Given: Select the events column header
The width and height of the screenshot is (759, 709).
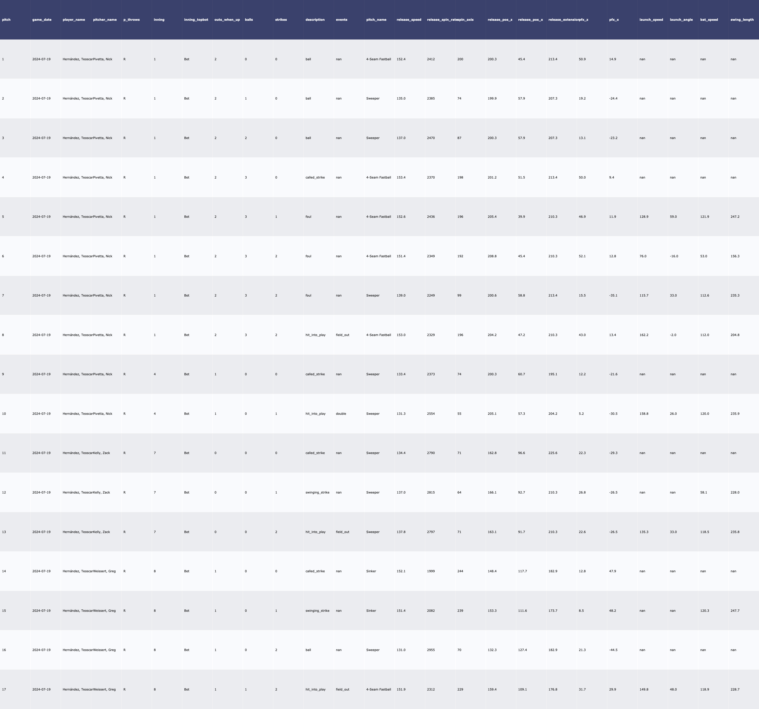Looking at the screenshot, I should tap(341, 19).
